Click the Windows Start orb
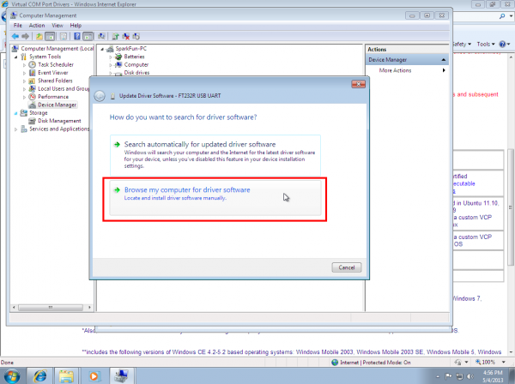The height and width of the screenshot is (384, 515). 12,375
